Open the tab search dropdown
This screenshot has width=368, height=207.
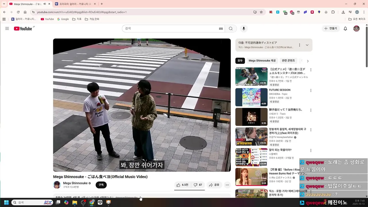(4, 4)
